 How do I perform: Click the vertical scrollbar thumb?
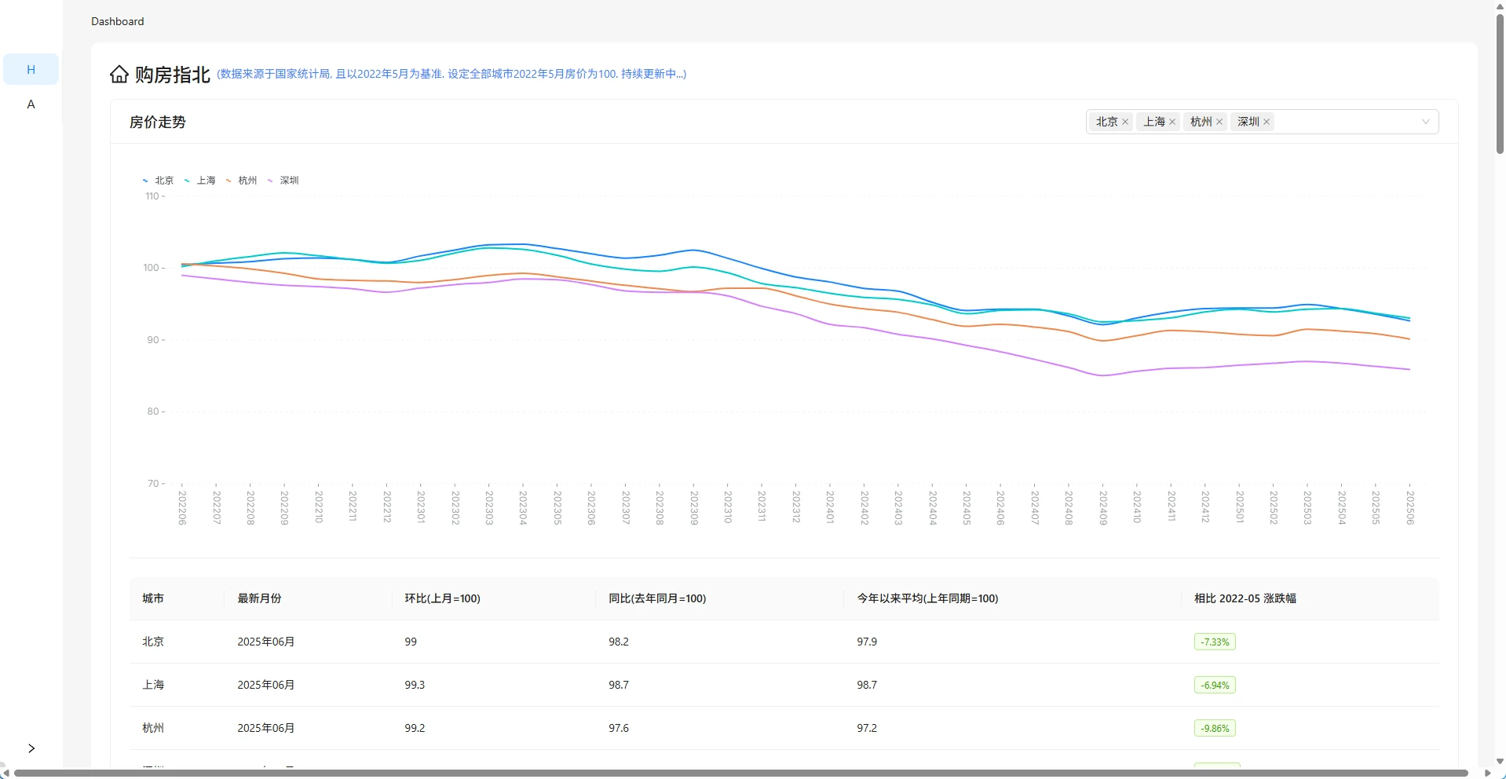(x=1500, y=82)
